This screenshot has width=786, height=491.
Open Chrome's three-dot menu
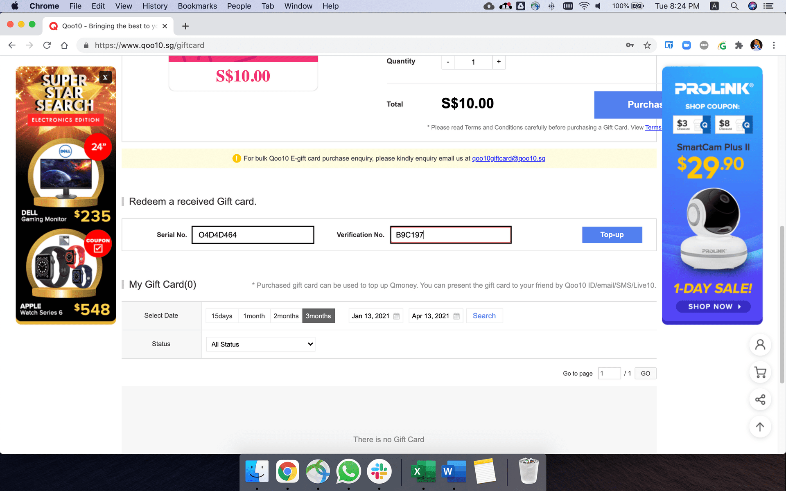click(774, 45)
